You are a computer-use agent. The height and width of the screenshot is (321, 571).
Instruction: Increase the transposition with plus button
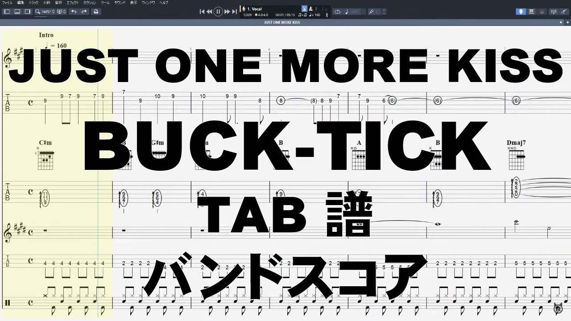coord(384,10)
